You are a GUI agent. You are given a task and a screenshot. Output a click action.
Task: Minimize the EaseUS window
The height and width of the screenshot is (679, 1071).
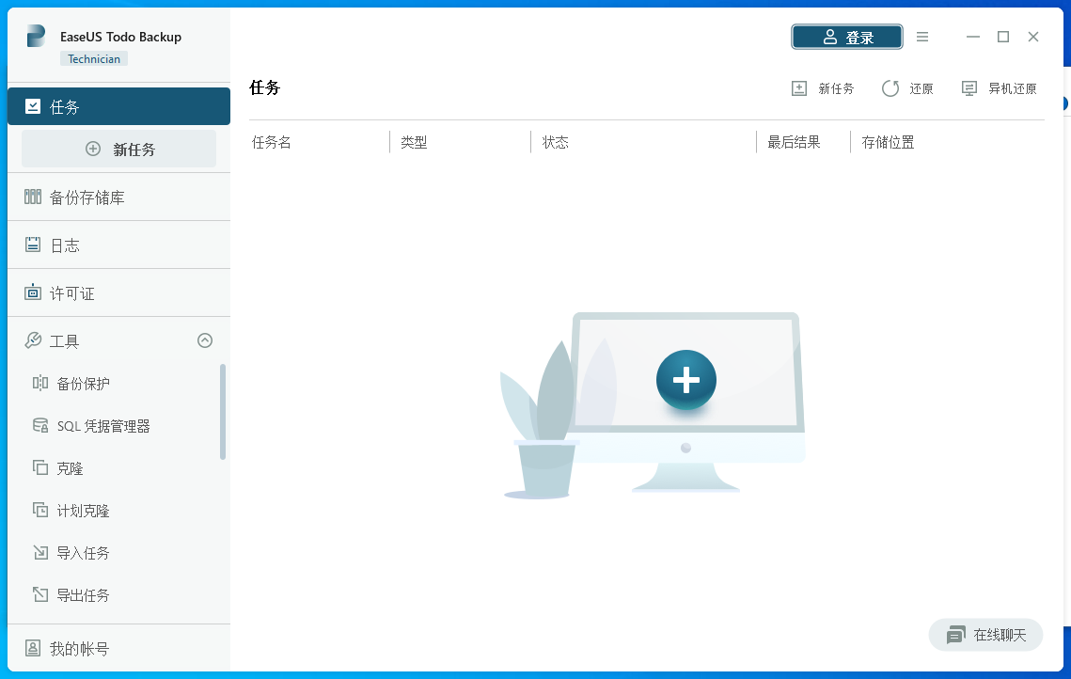coord(972,37)
